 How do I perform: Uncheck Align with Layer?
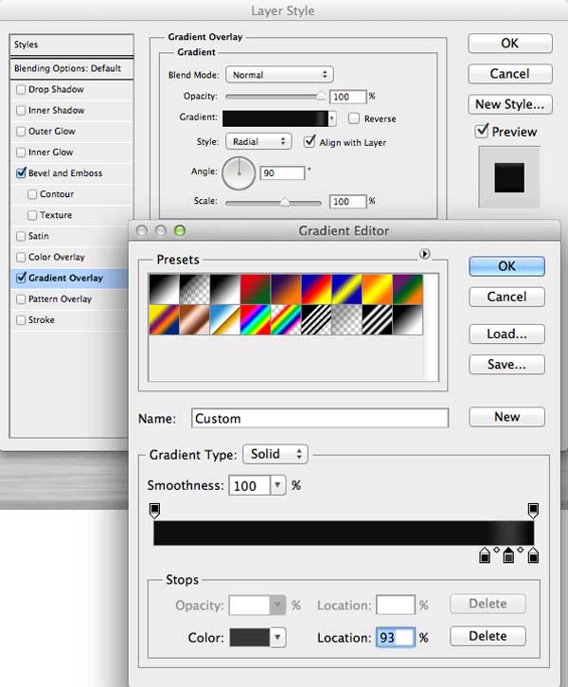(310, 141)
